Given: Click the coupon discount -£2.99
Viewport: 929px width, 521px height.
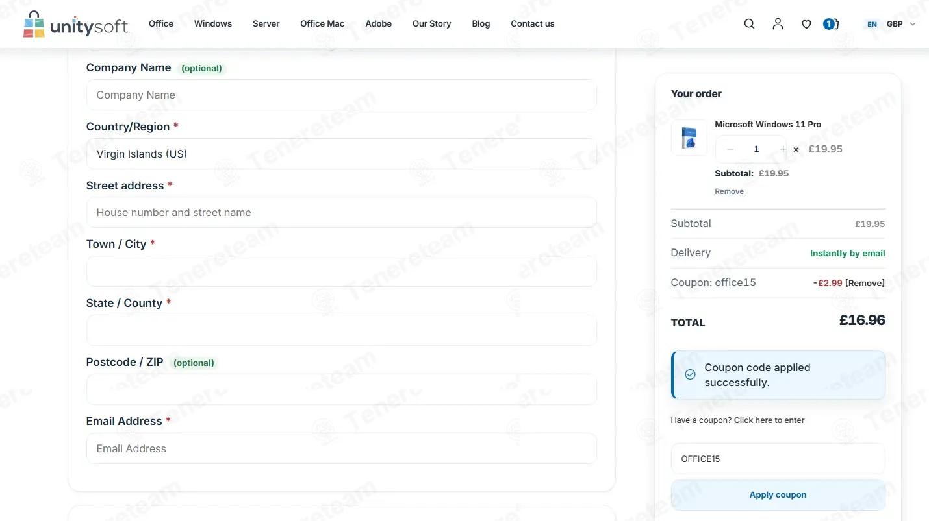Looking at the screenshot, I should coord(828,283).
